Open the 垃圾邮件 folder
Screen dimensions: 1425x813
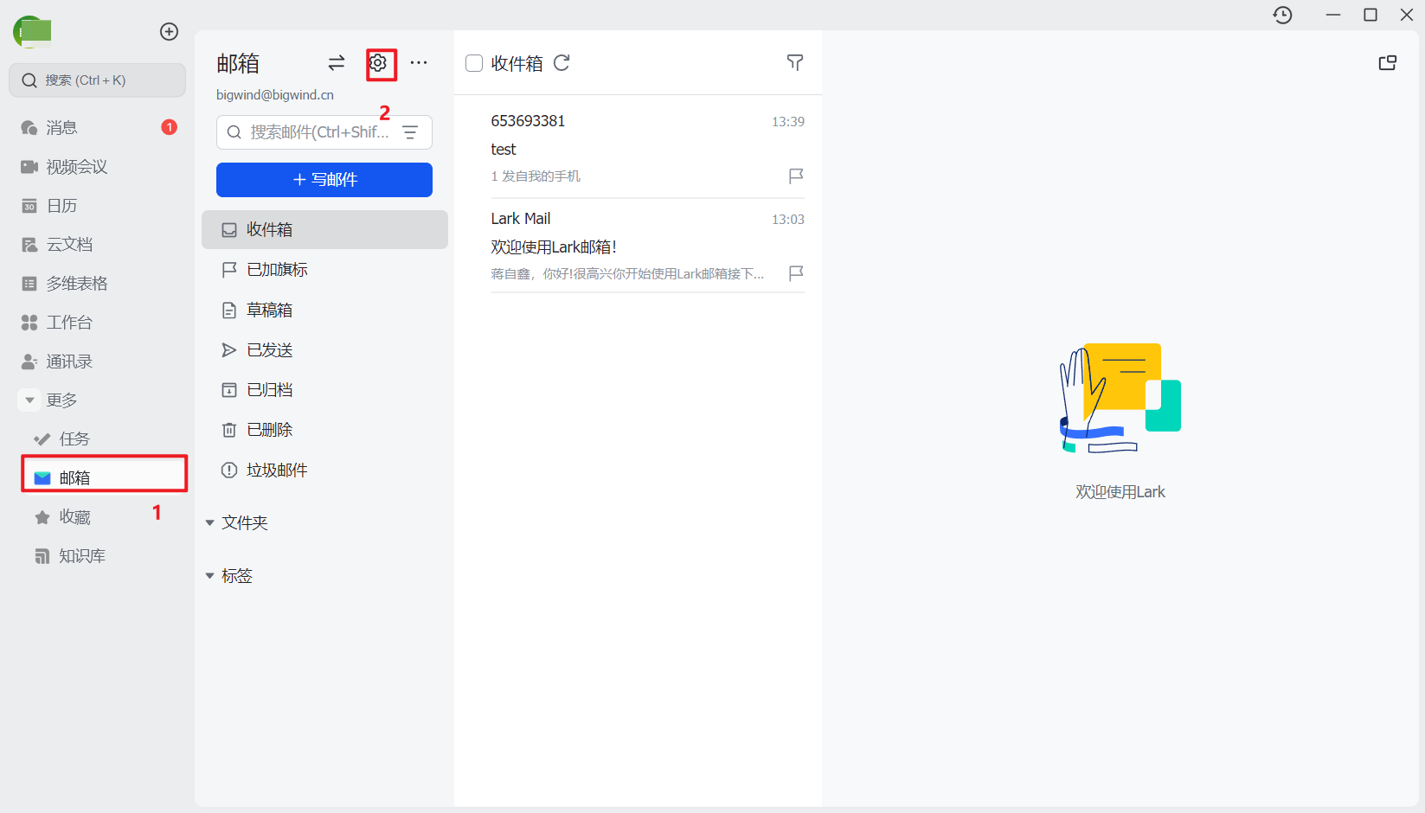[x=275, y=470]
